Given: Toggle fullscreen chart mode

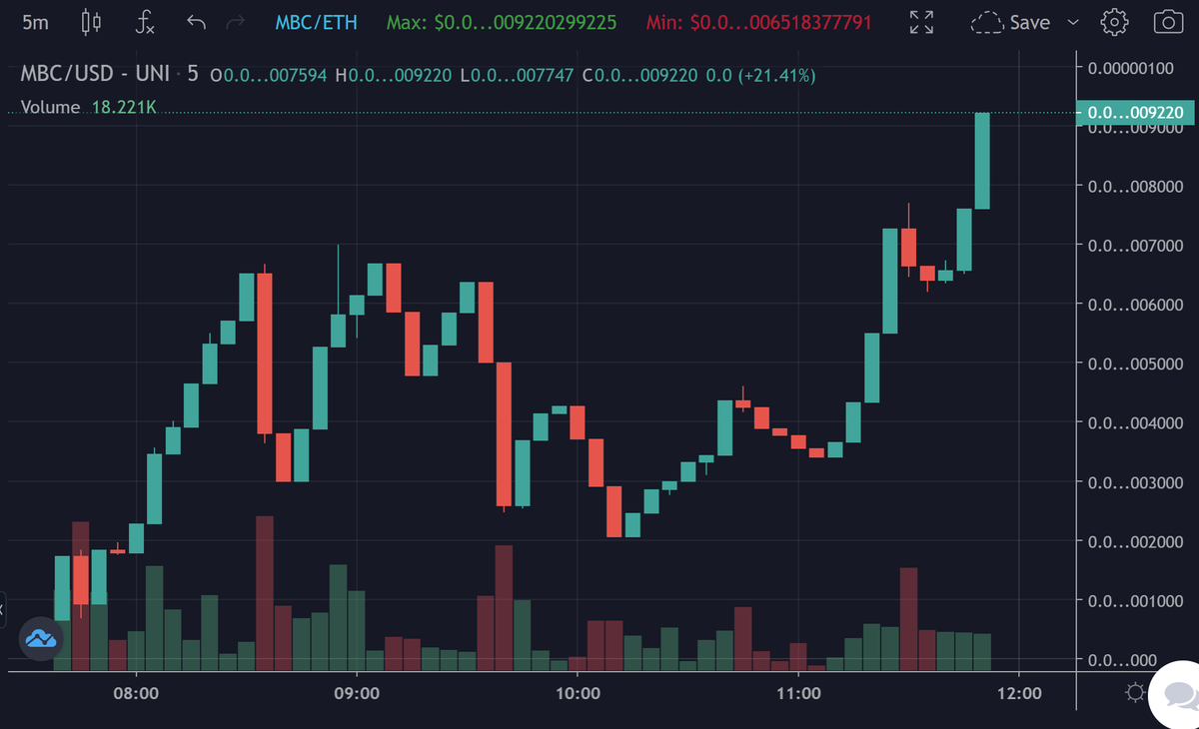Looking at the screenshot, I should coord(922,22).
